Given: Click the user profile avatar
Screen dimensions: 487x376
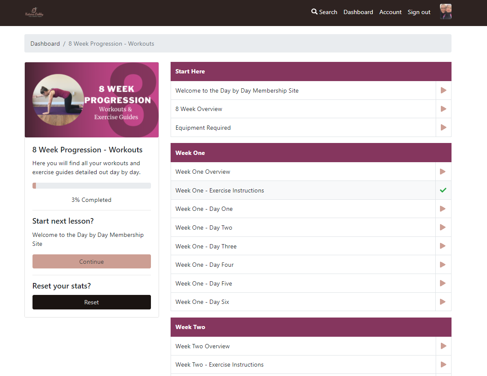Looking at the screenshot, I should click(446, 12).
